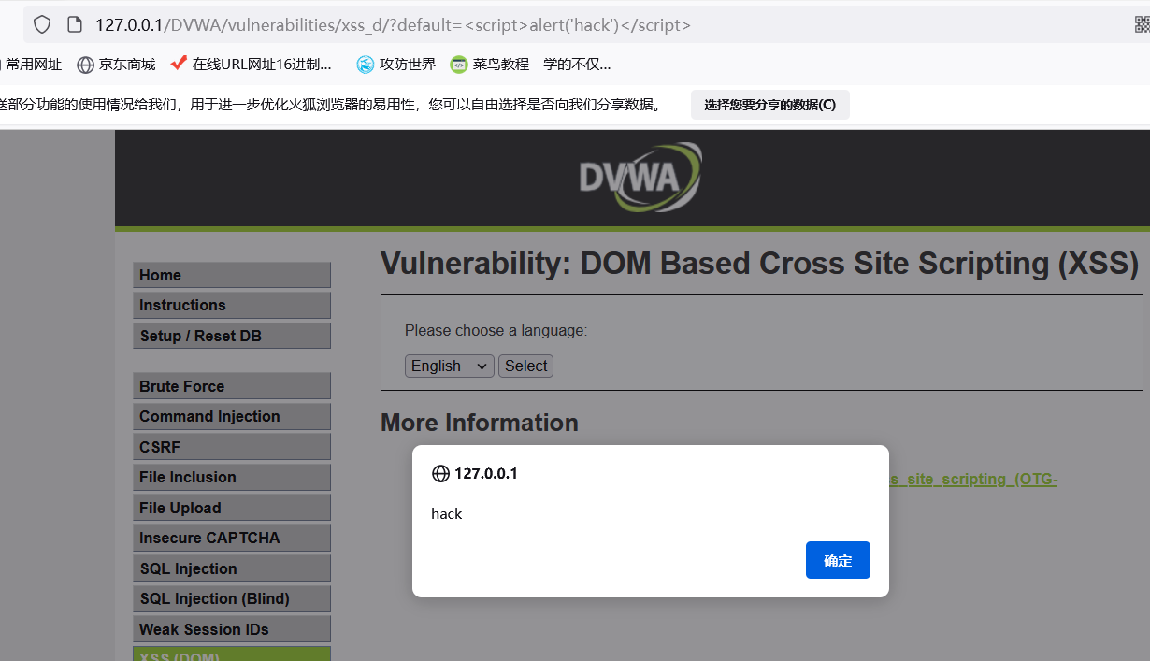Click the 'More Information' heading
Viewport: 1150px width, 661px height.
480,423
